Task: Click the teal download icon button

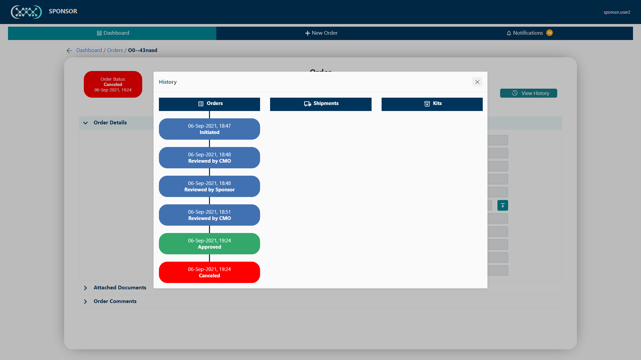Action: point(503,205)
